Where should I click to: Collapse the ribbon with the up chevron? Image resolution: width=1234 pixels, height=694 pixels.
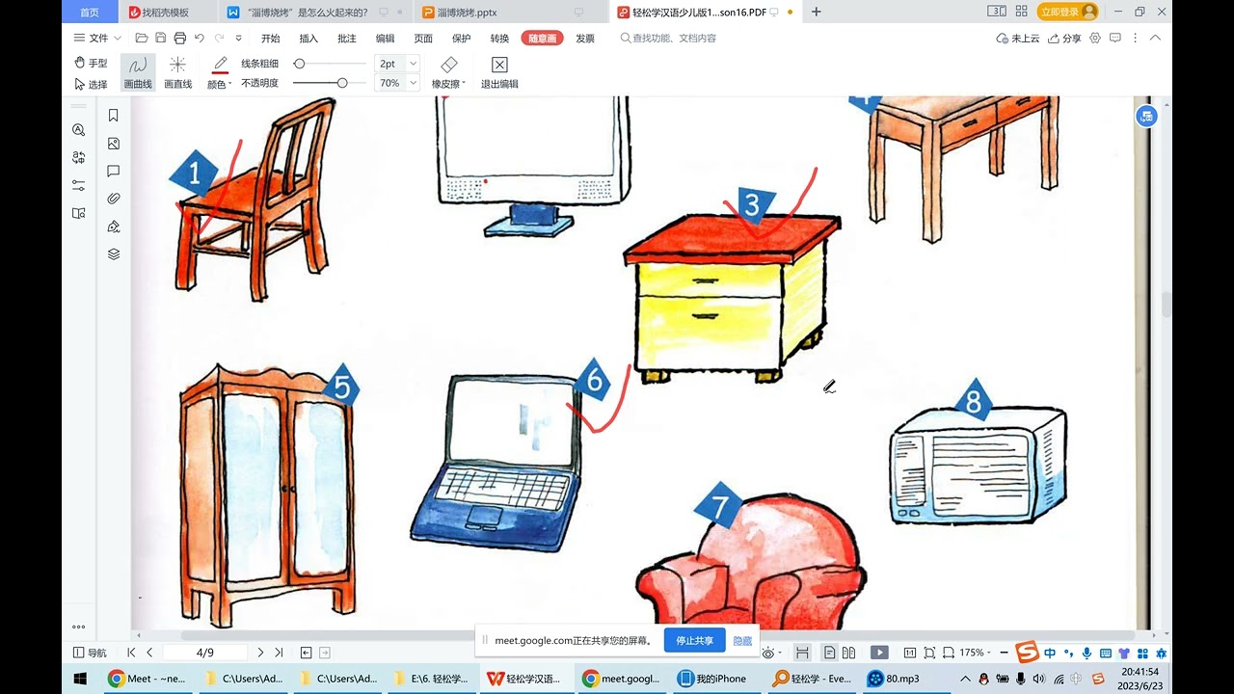pyautogui.click(x=1155, y=39)
